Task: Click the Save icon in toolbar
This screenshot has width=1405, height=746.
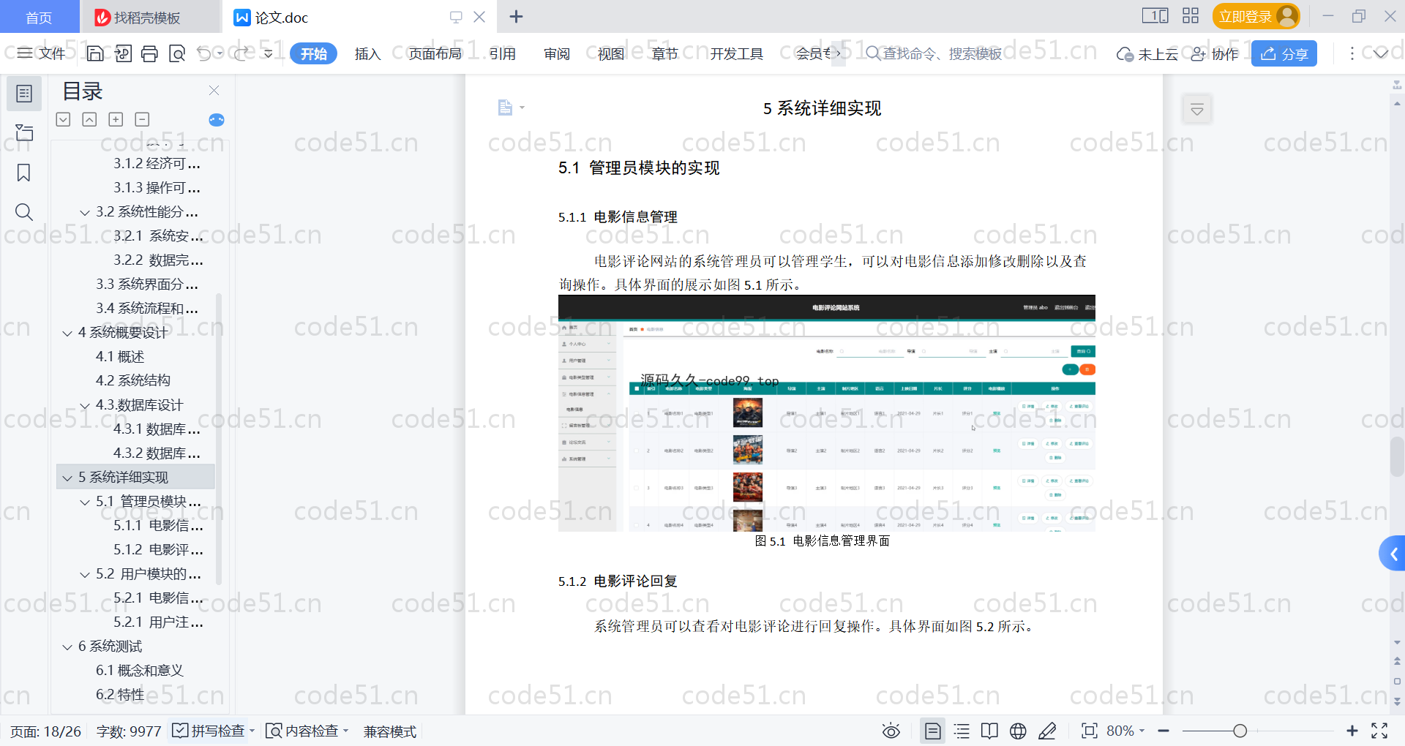Action: coord(95,53)
